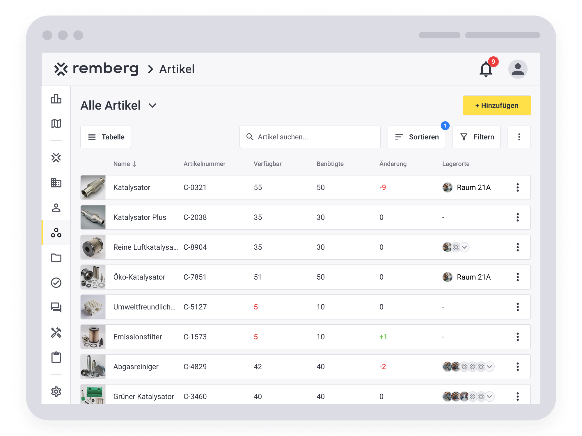Click the Artikel suchen search field

pos(310,137)
